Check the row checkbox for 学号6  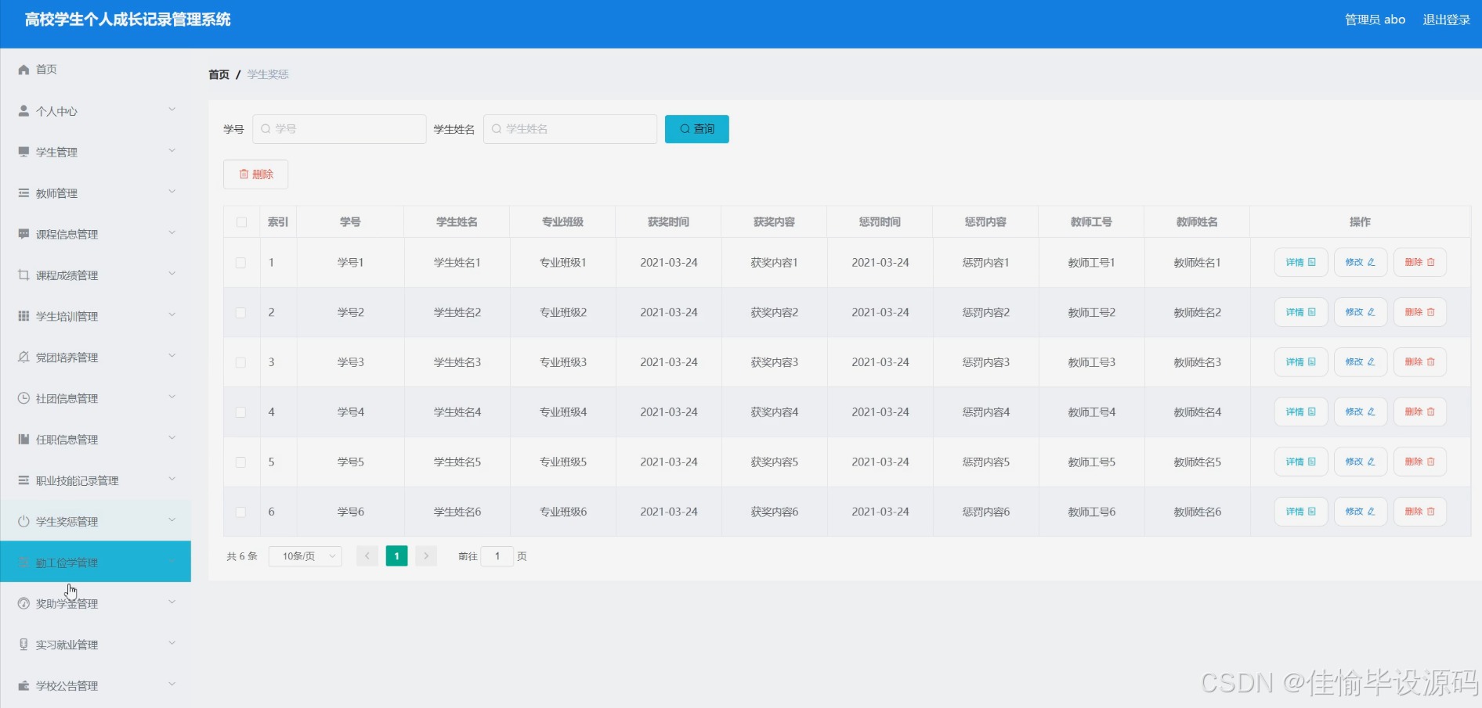pyautogui.click(x=241, y=512)
